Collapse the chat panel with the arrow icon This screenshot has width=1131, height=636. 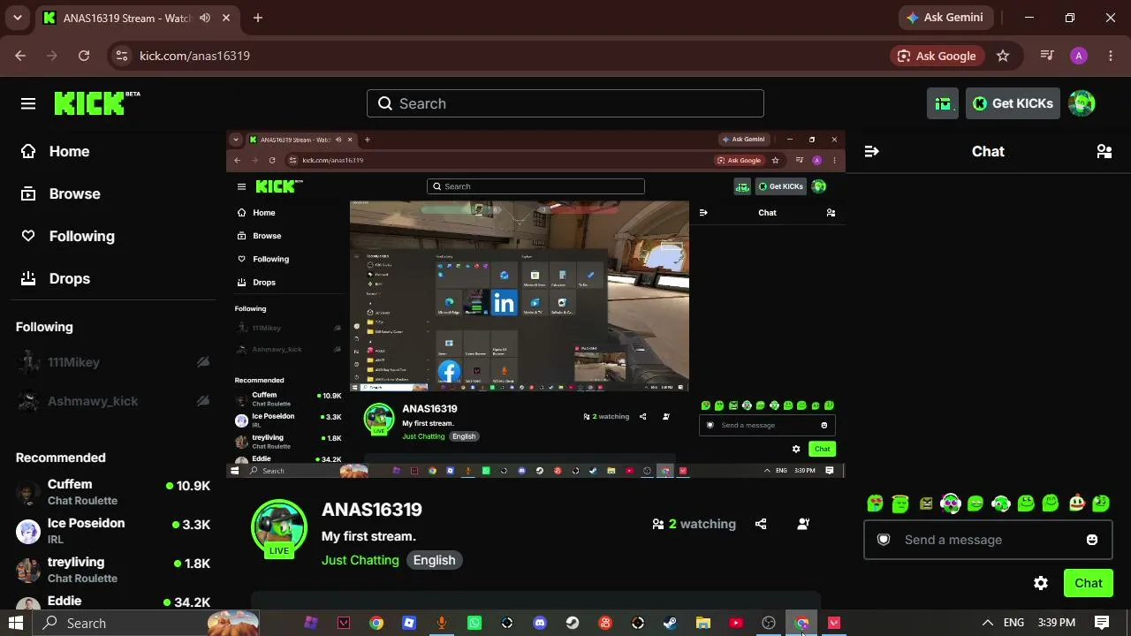pos(871,151)
